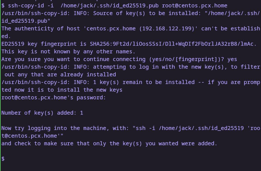261x171 pixels.
Task: Click the "yes" answer after the fingerprint prompt
Action: [x=232, y=59]
